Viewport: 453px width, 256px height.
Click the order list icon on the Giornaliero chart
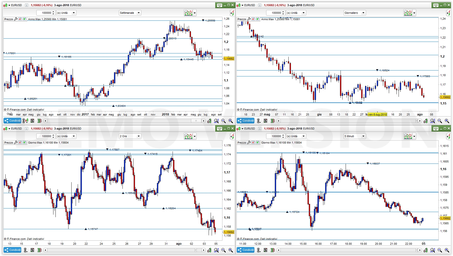pos(265,121)
